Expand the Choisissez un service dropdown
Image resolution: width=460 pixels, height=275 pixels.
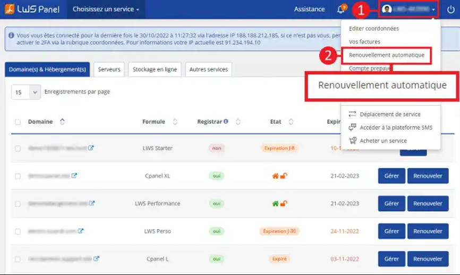106,10
